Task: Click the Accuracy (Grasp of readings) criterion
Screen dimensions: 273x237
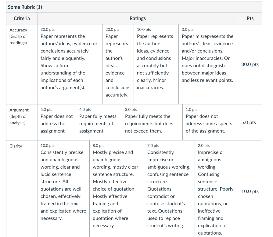Action: click(18, 36)
